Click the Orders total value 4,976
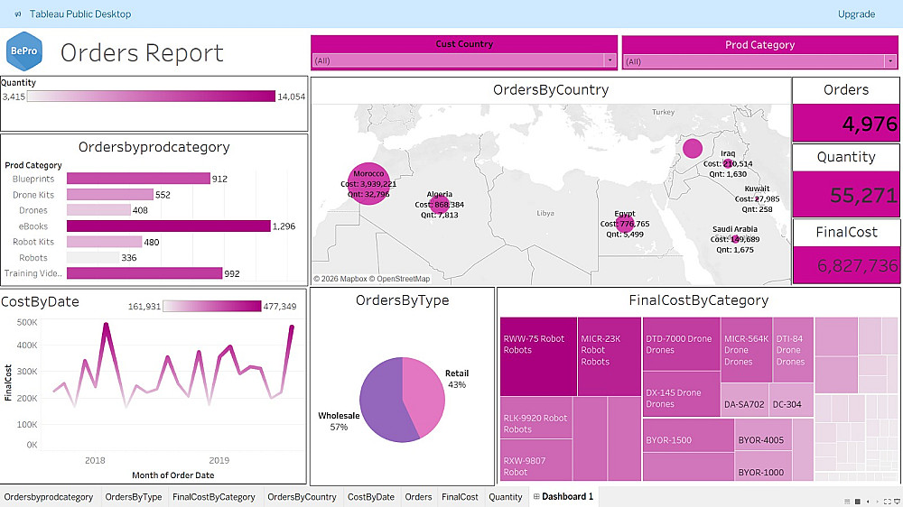Image resolution: width=903 pixels, height=507 pixels. coord(870,124)
